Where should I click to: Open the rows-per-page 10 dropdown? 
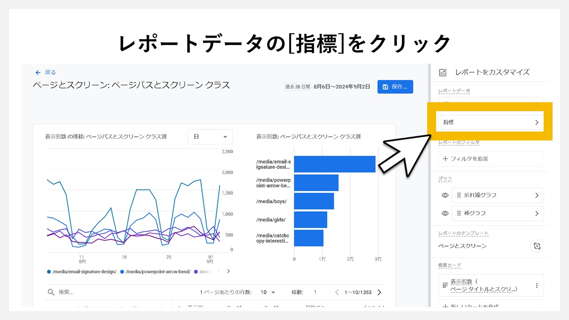click(268, 292)
